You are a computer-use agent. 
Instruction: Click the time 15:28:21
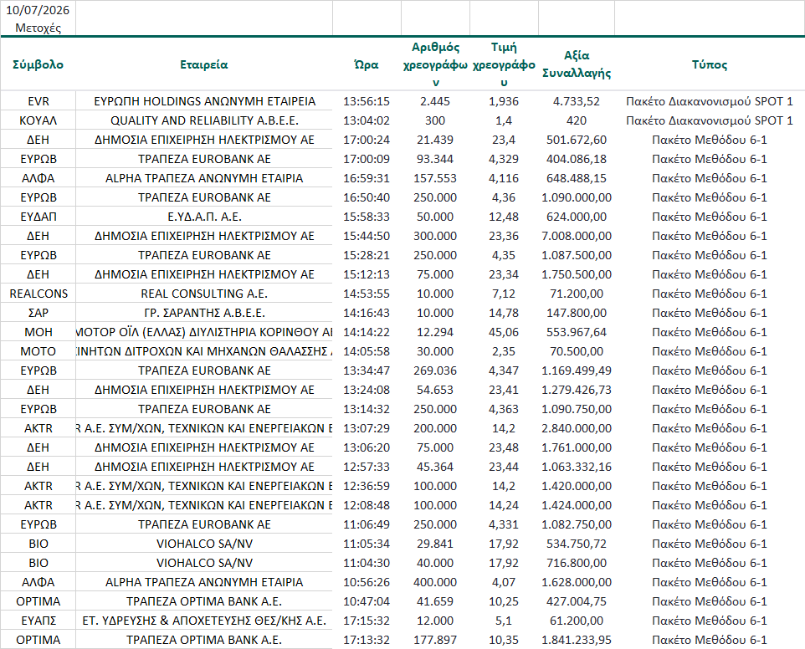367,255
